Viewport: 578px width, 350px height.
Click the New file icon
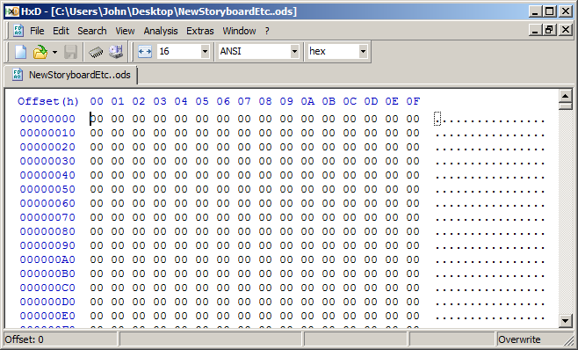click(x=20, y=52)
